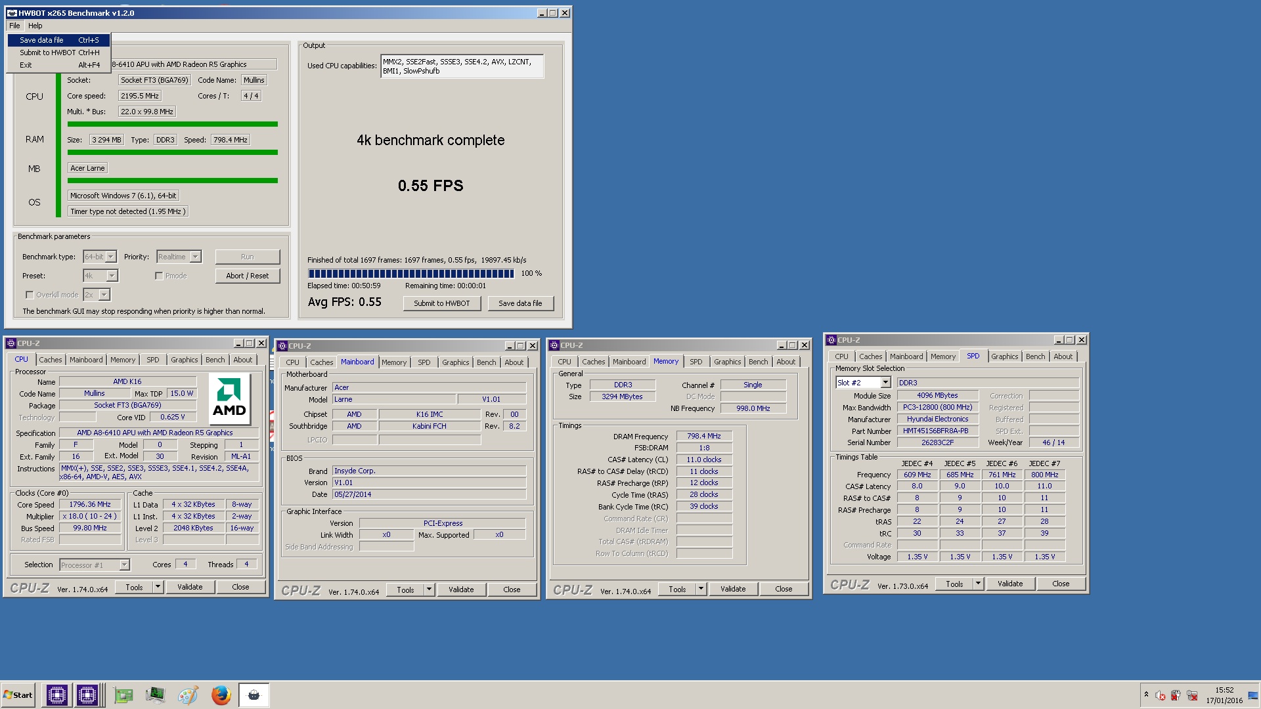The width and height of the screenshot is (1261, 709).
Task: Open the Priority Realtime dropdown
Action: pyautogui.click(x=196, y=257)
